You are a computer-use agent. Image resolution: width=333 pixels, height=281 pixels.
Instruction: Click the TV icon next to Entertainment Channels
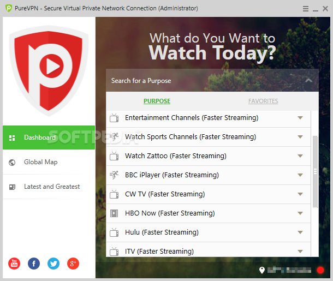click(x=114, y=118)
